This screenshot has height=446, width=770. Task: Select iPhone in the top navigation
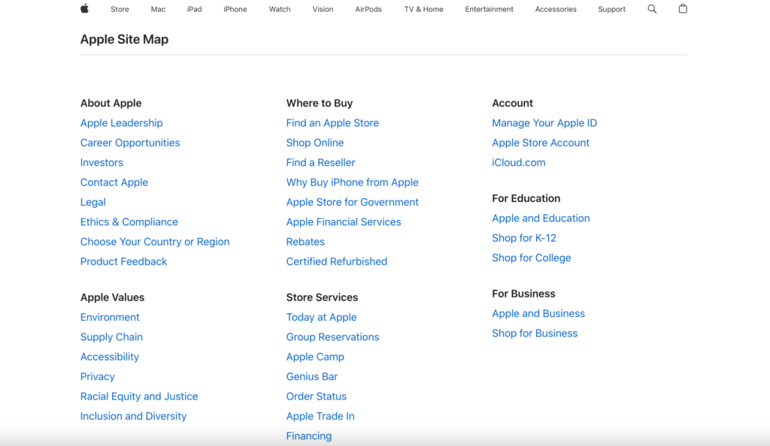[235, 9]
